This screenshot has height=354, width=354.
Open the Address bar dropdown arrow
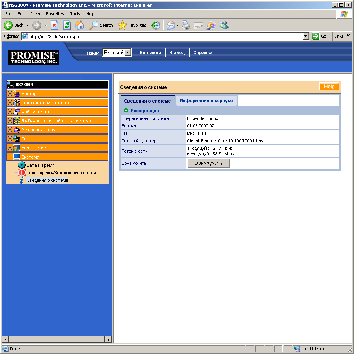coord(306,36)
